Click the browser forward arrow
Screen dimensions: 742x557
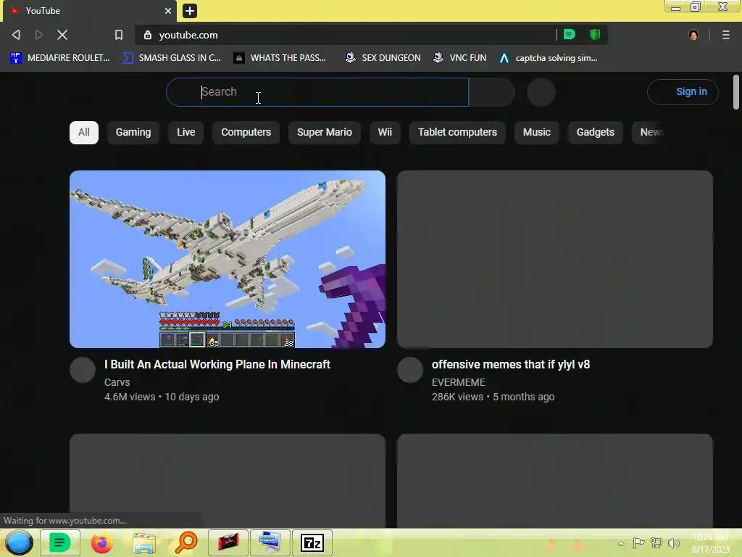[x=39, y=35]
